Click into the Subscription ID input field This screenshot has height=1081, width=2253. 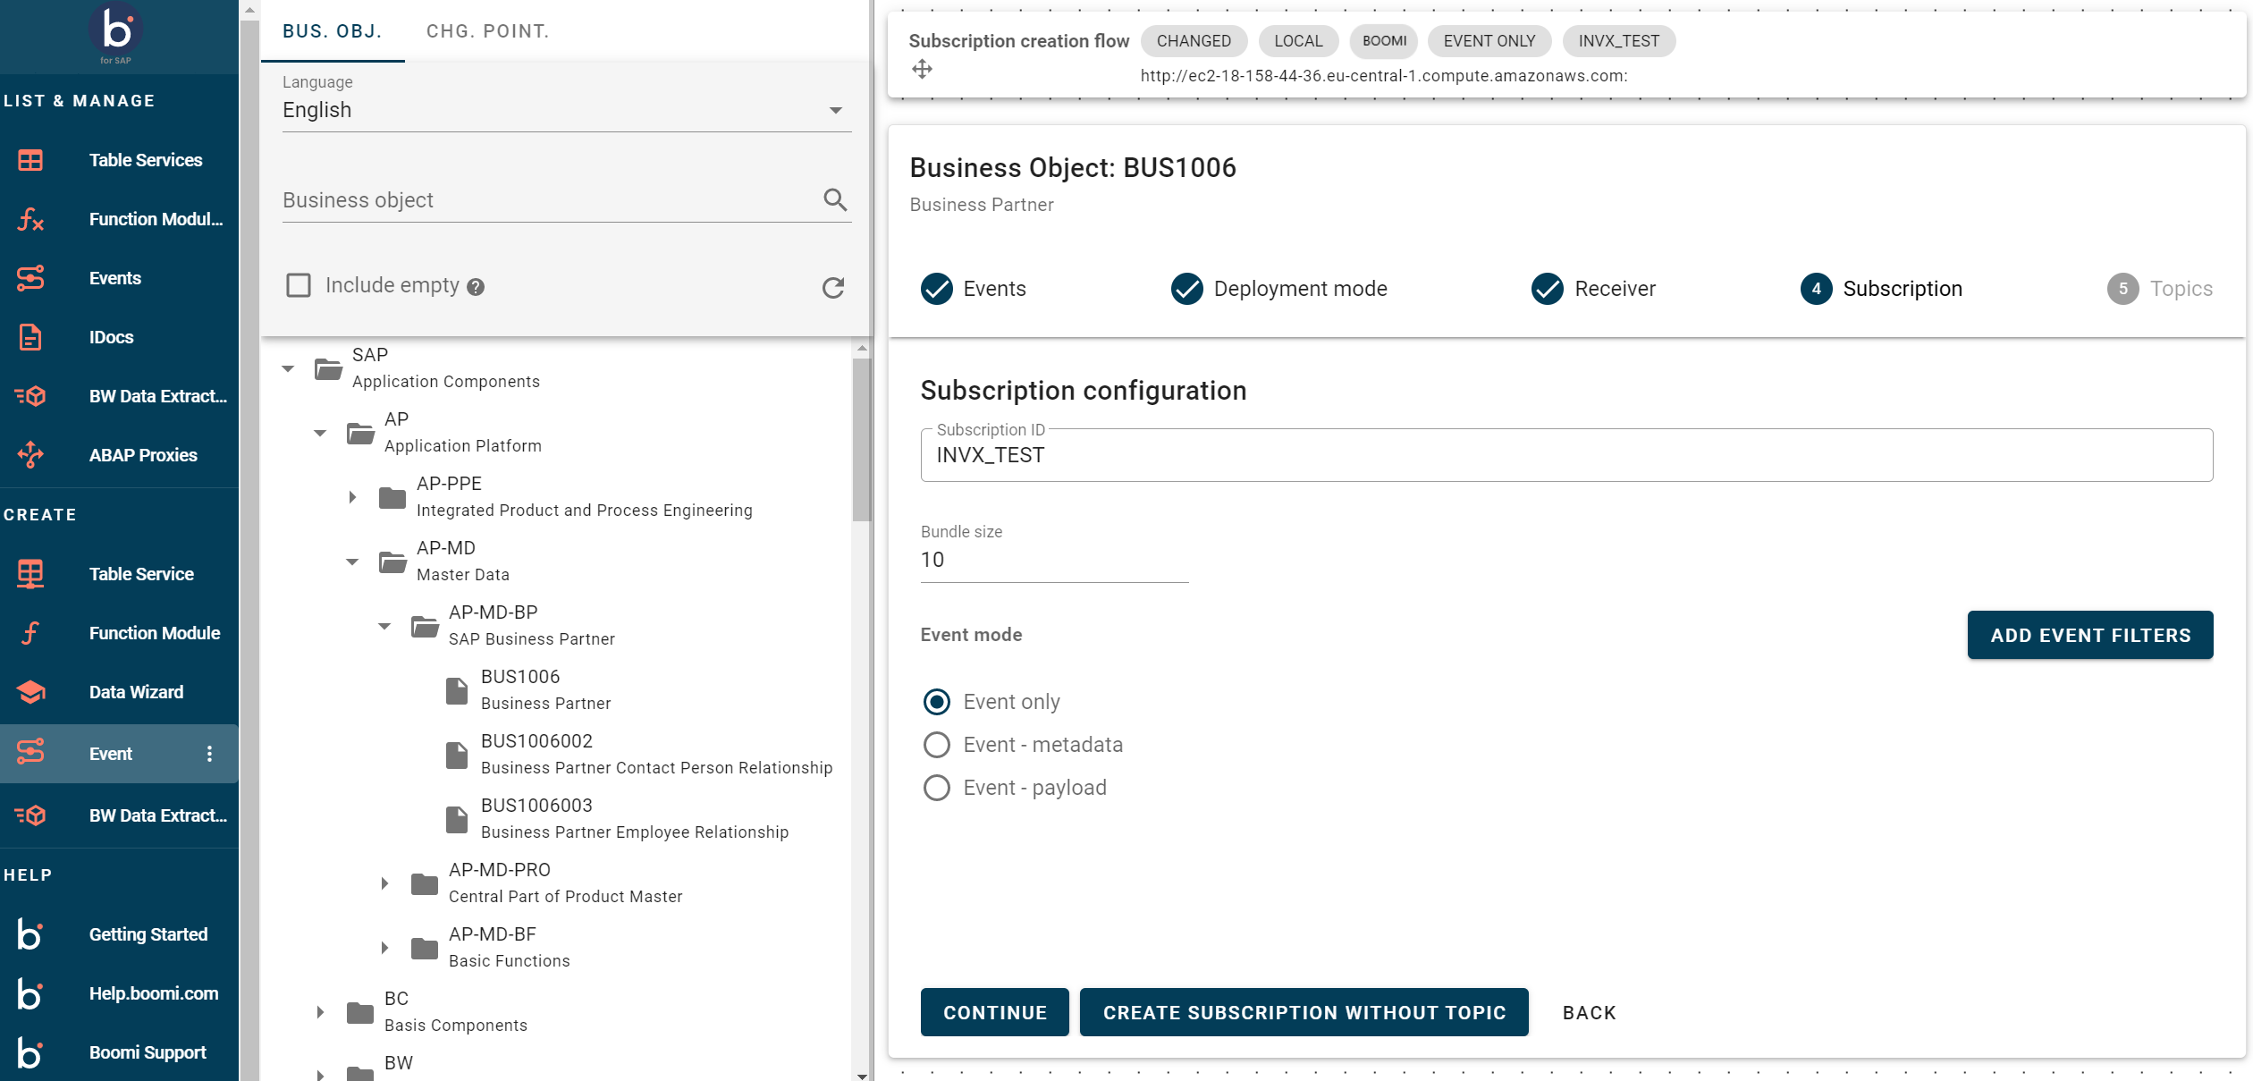[1565, 455]
